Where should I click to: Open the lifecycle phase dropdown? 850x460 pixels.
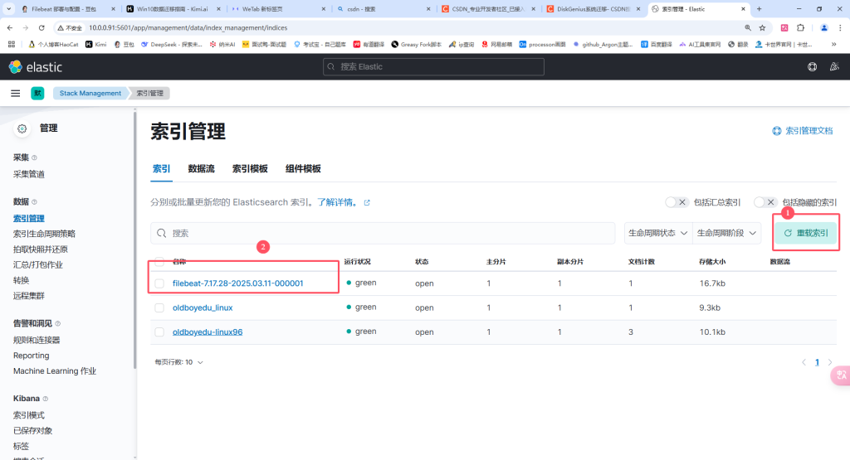(727, 234)
